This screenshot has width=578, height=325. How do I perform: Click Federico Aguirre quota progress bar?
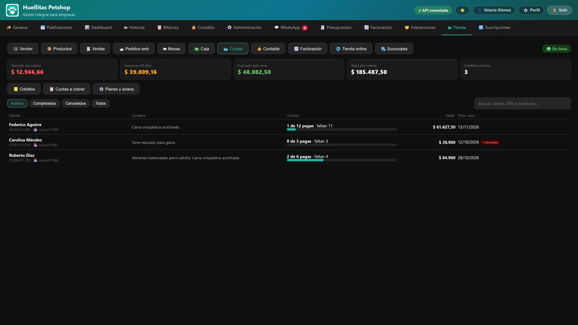pyautogui.click(x=342, y=129)
